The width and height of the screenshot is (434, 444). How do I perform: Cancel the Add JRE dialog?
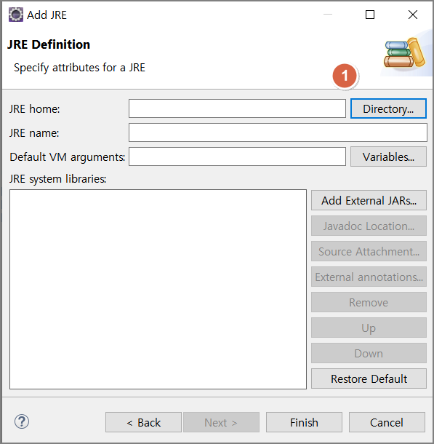coord(387,422)
